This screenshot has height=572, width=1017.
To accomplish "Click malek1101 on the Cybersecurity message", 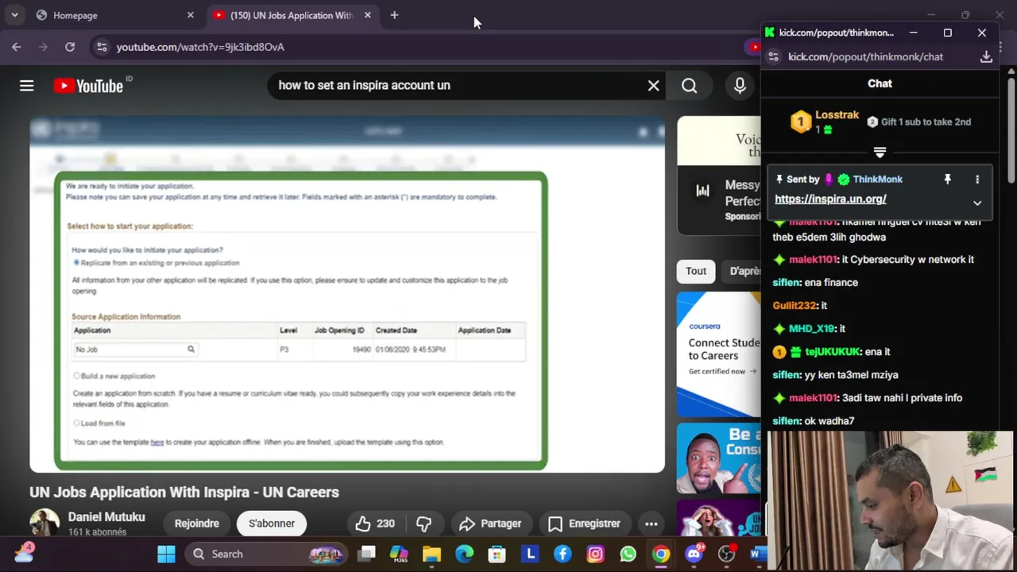I will pos(813,260).
